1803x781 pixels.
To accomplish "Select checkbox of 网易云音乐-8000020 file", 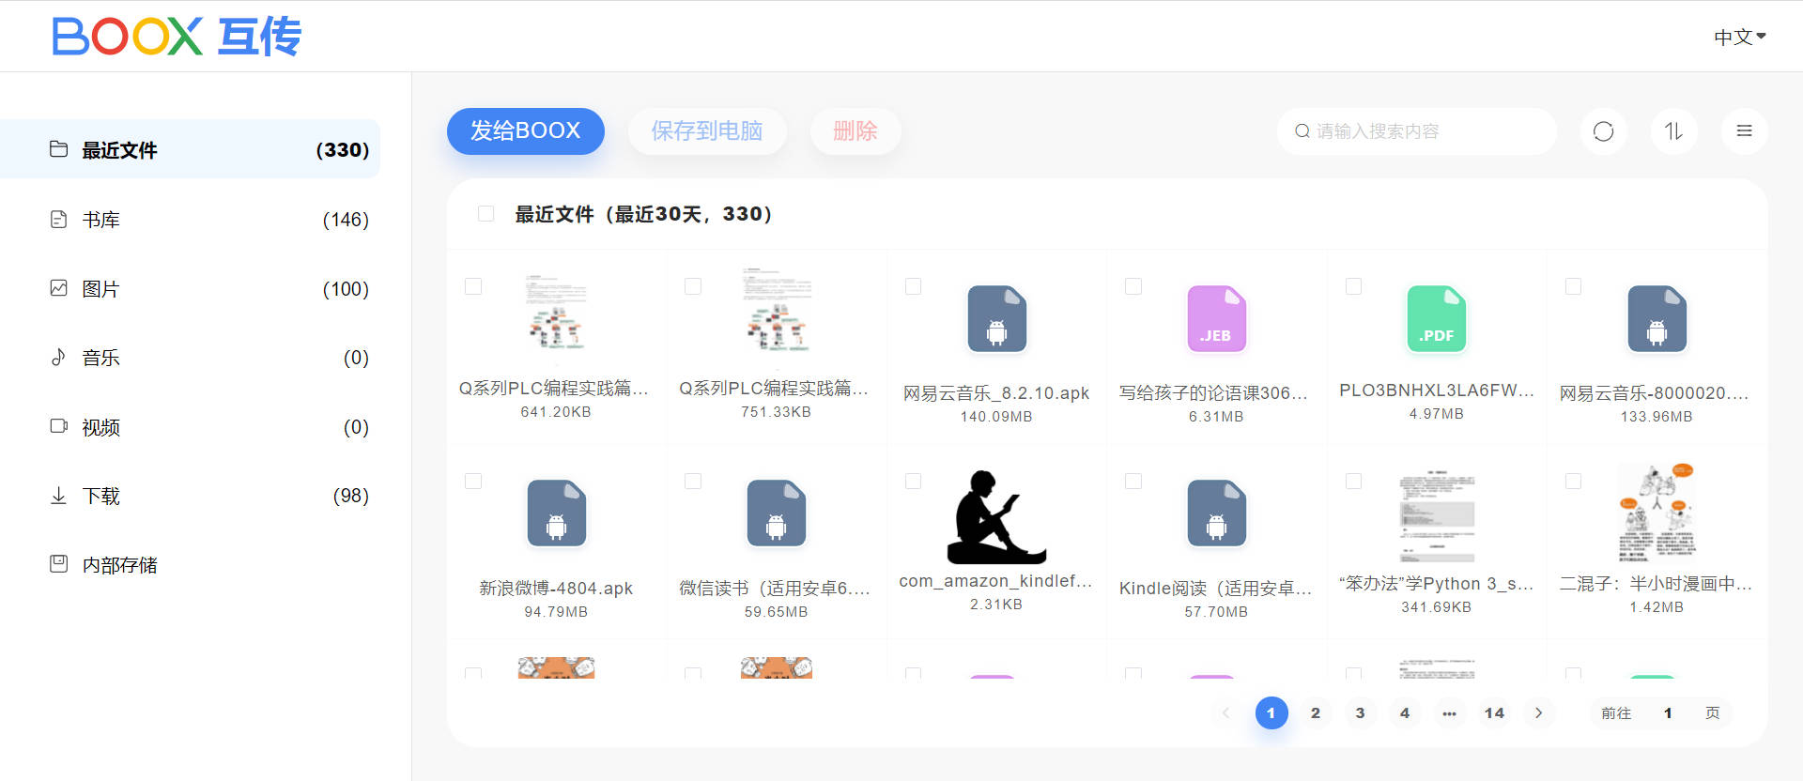I will click(x=1573, y=286).
